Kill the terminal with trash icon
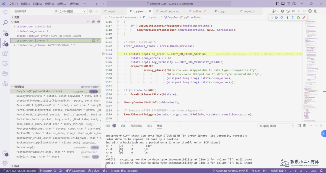The width and height of the screenshot is (326, 173). click(304, 126)
